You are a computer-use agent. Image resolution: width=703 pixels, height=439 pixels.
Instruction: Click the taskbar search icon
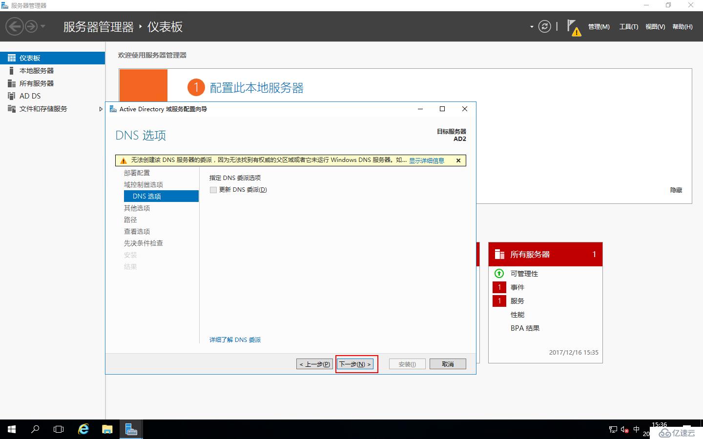click(x=35, y=429)
